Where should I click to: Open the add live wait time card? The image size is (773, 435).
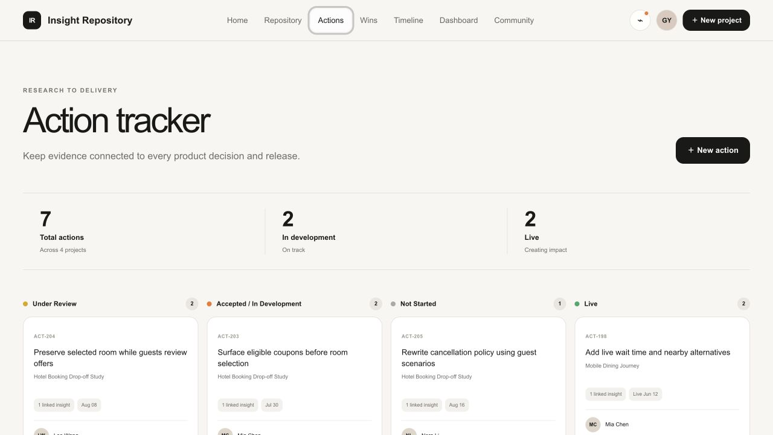pyautogui.click(x=662, y=376)
